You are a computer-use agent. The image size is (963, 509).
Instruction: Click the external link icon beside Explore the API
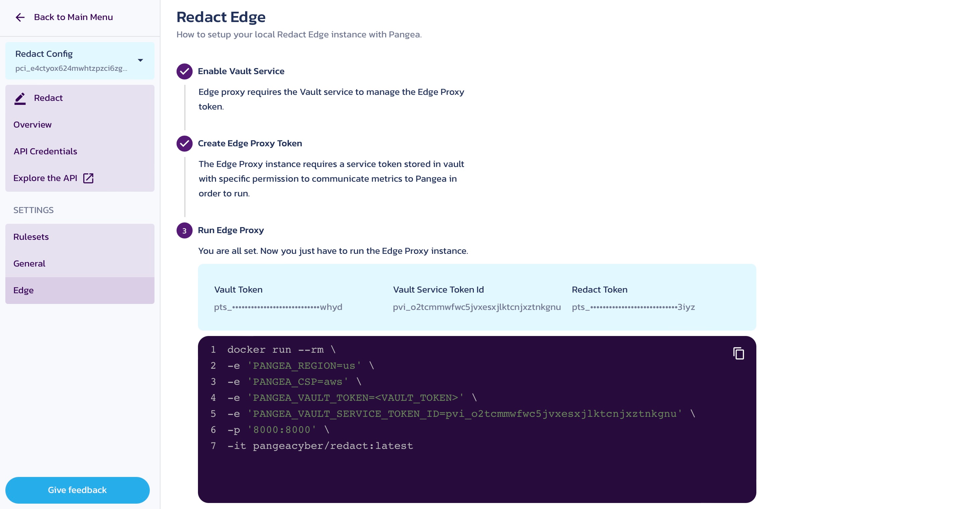pos(88,178)
